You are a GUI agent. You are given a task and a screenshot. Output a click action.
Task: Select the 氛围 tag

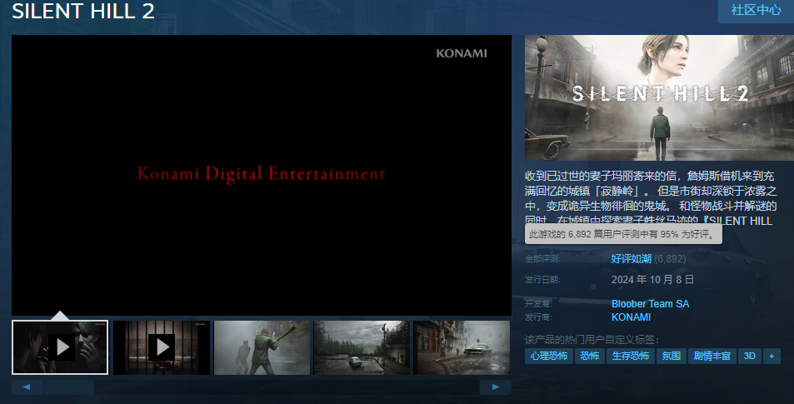pos(671,356)
